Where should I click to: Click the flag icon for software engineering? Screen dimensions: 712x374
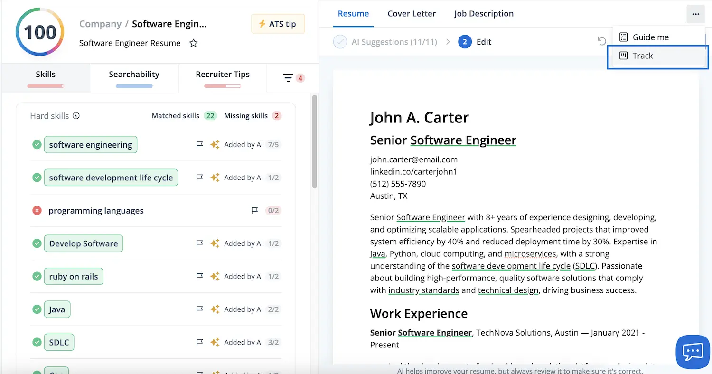[x=200, y=144]
